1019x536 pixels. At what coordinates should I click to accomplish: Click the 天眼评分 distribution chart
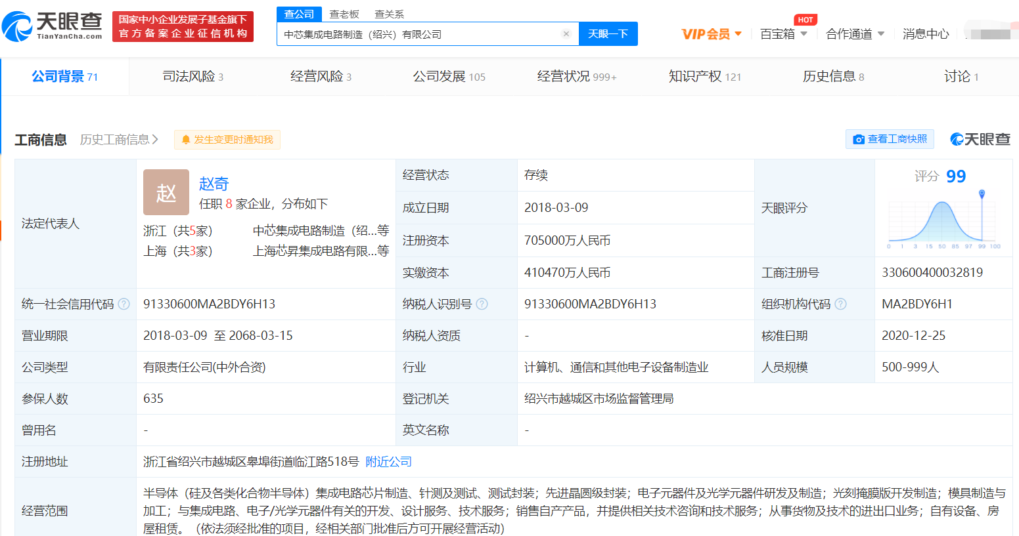click(x=944, y=220)
